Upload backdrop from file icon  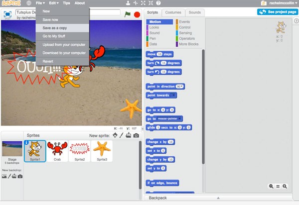14,176
